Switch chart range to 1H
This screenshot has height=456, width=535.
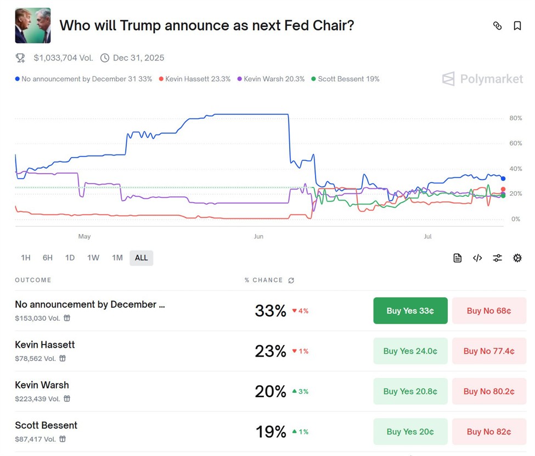pyautogui.click(x=25, y=258)
